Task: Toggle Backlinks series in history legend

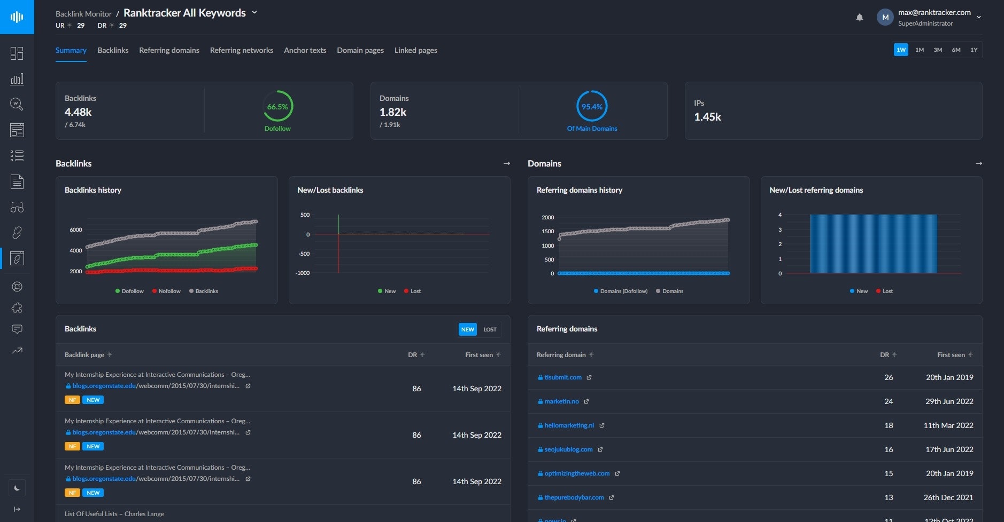Action: pos(203,291)
